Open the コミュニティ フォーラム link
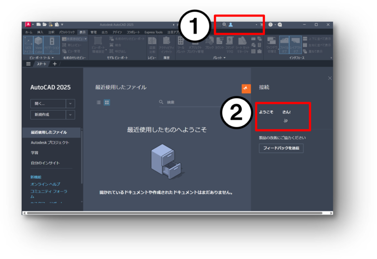This screenshot has height=259, width=377. [49, 194]
